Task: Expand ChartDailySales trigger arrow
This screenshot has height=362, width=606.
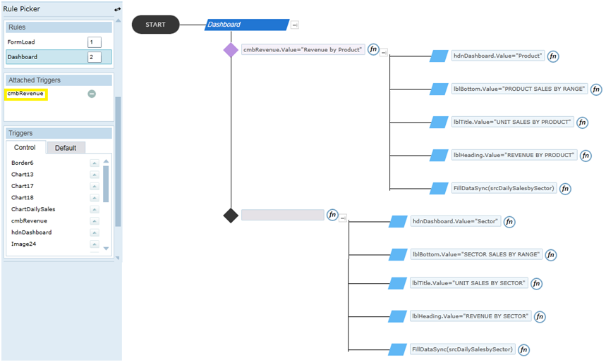Action: pyautogui.click(x=95, y=210)
